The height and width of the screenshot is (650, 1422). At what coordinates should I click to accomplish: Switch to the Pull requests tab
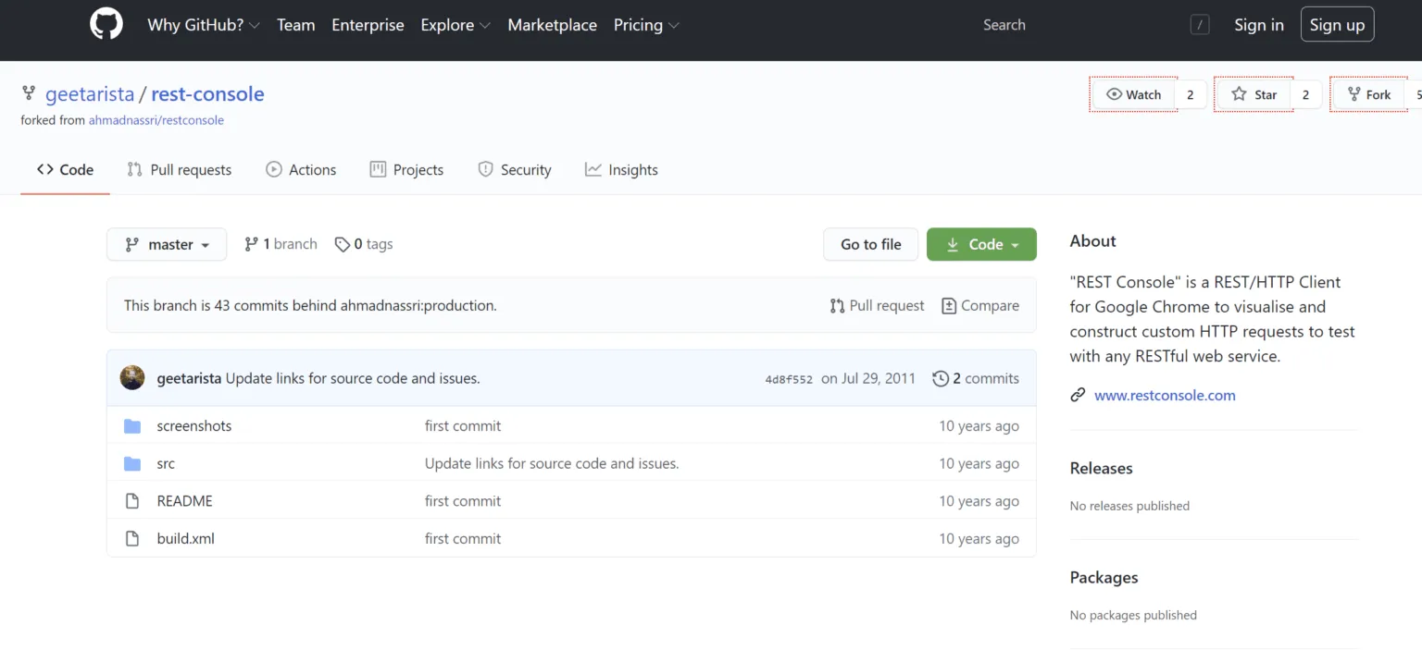pos(179,170)
